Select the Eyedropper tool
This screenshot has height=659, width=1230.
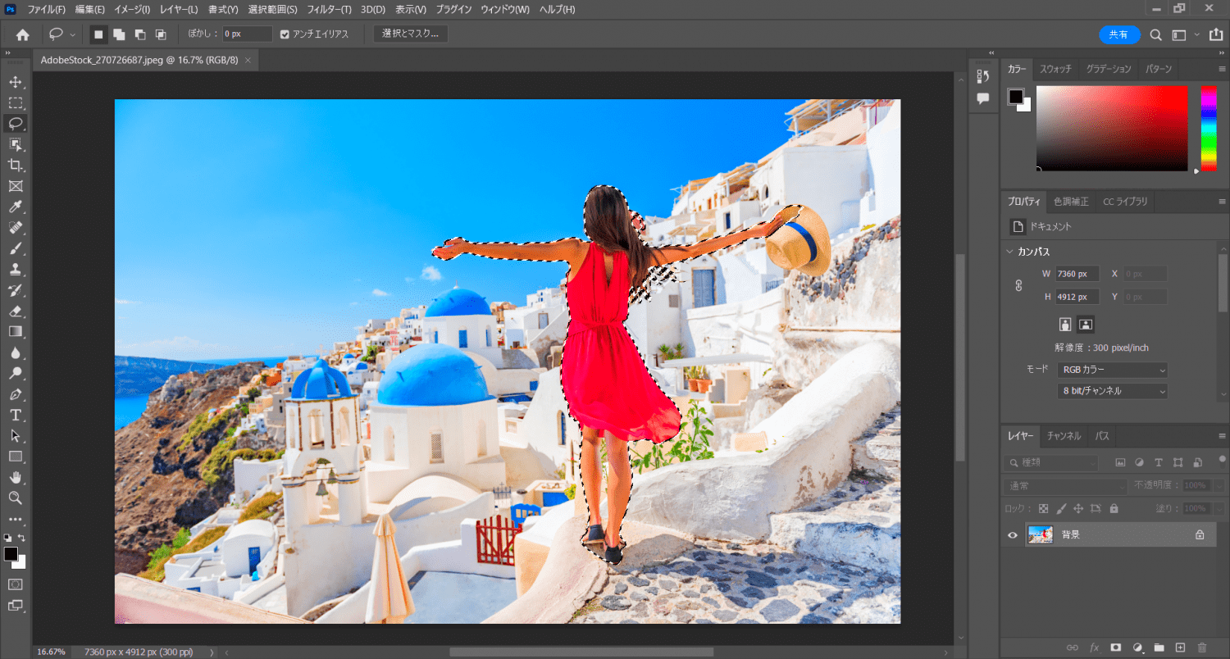(15, 207)
